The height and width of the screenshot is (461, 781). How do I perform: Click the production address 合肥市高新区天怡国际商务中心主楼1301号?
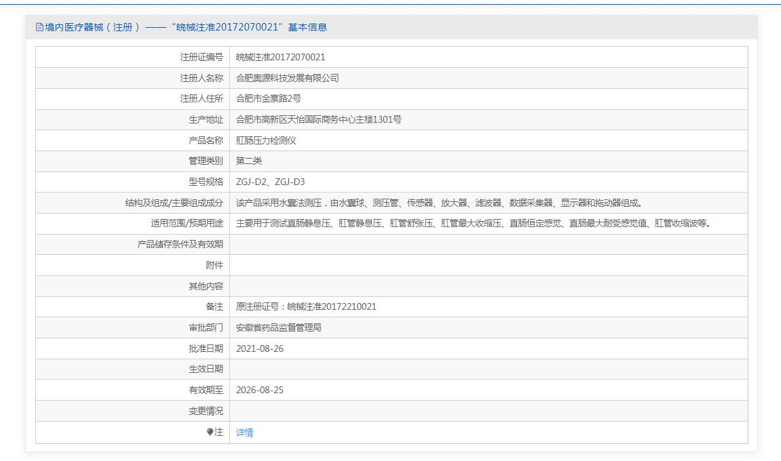pos(319,119)
